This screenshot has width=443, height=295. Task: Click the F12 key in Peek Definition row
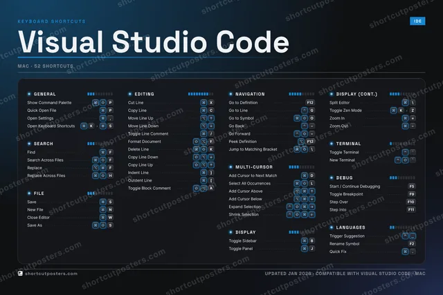click(310, 142)
